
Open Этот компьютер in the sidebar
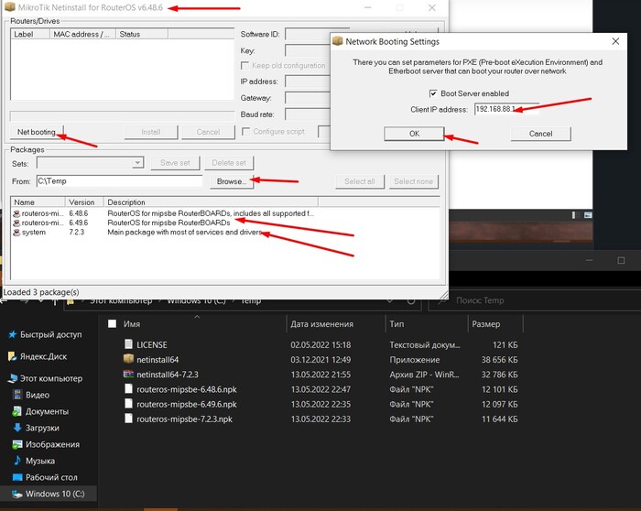50,378
